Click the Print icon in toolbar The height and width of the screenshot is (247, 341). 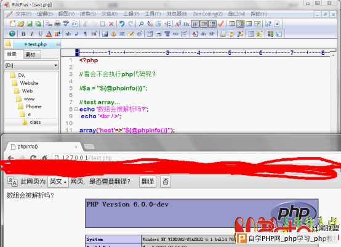[x=57, y=24]
